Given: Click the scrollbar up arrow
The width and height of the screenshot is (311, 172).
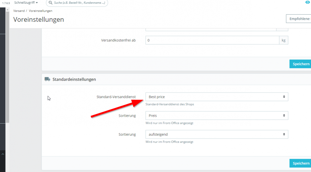Looking at the screenshot, I should (x=7, y=10).
